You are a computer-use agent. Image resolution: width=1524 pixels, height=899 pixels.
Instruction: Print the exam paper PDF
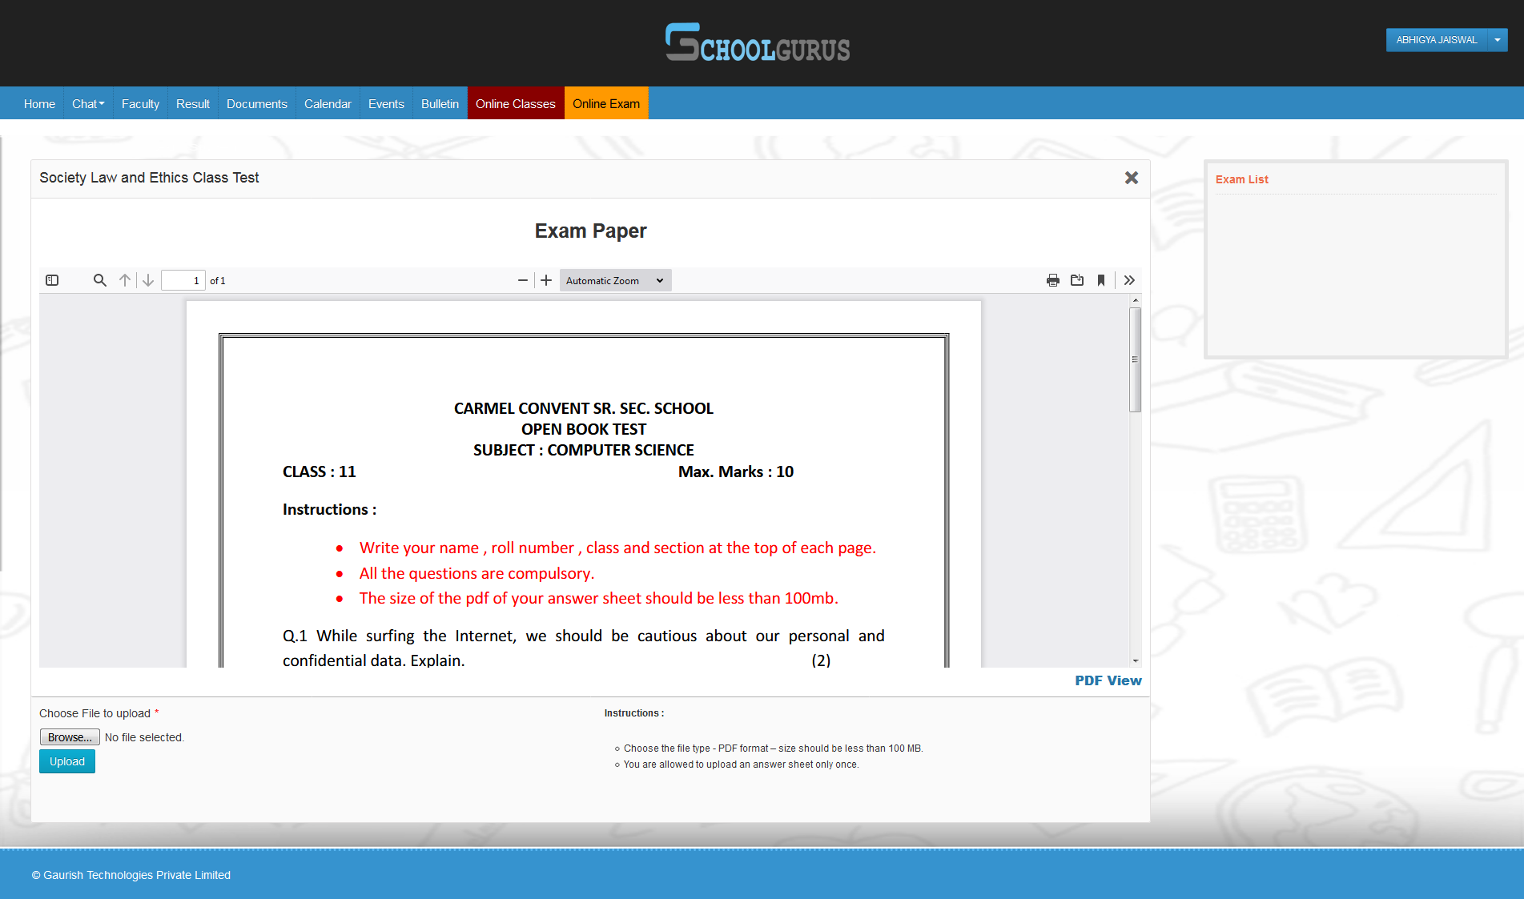(1052, 280)
